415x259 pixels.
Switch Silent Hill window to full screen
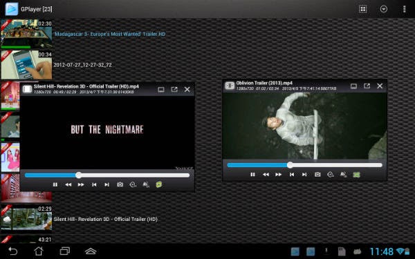pyautogui.click(x=161, y=90)
